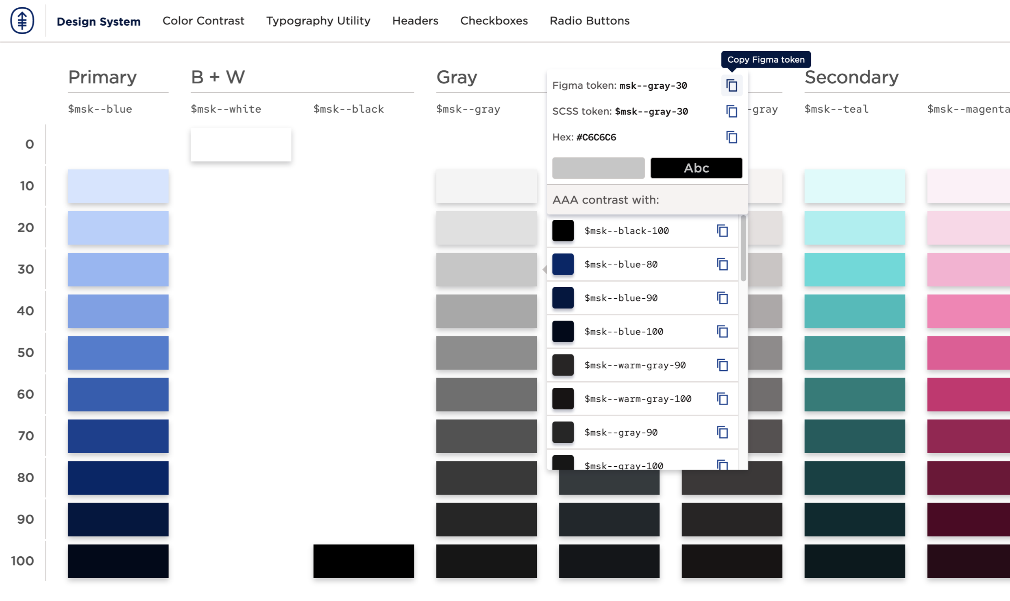Screen dimensions: 1010x601
Task: Select the gray 80 swatch
Action: pyautogui.click(x=486, y=478)
